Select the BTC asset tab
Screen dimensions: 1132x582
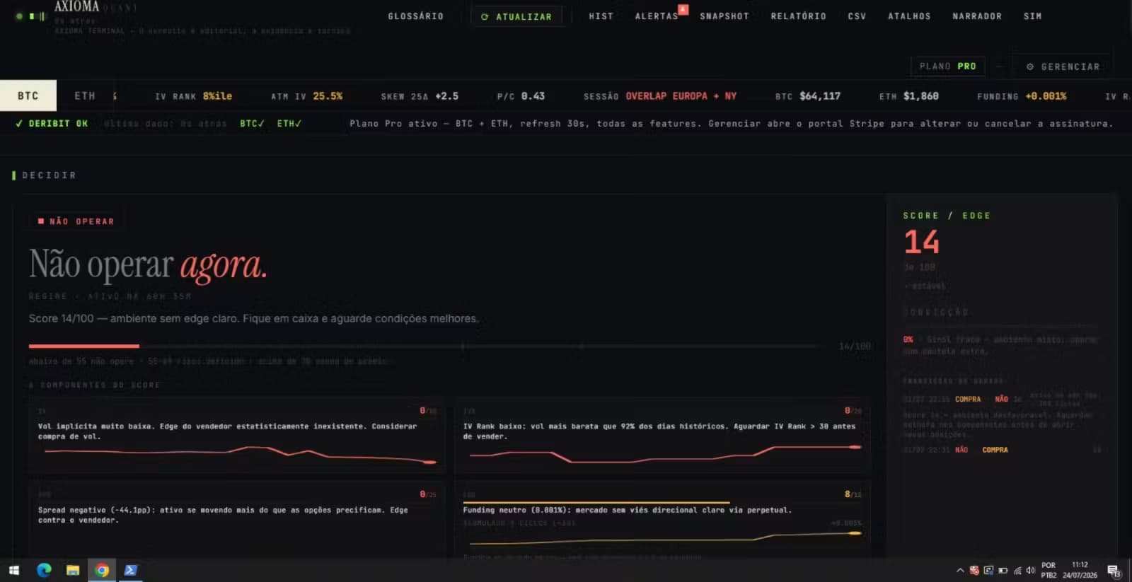[x=28, y=95]
